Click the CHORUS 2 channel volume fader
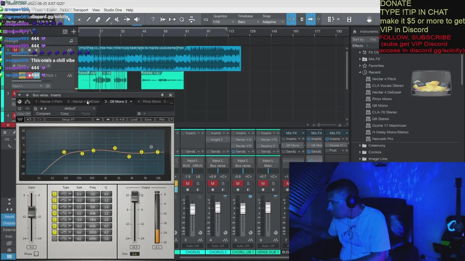The width and height of the screenshot is (465, 261). coord(218,208)
